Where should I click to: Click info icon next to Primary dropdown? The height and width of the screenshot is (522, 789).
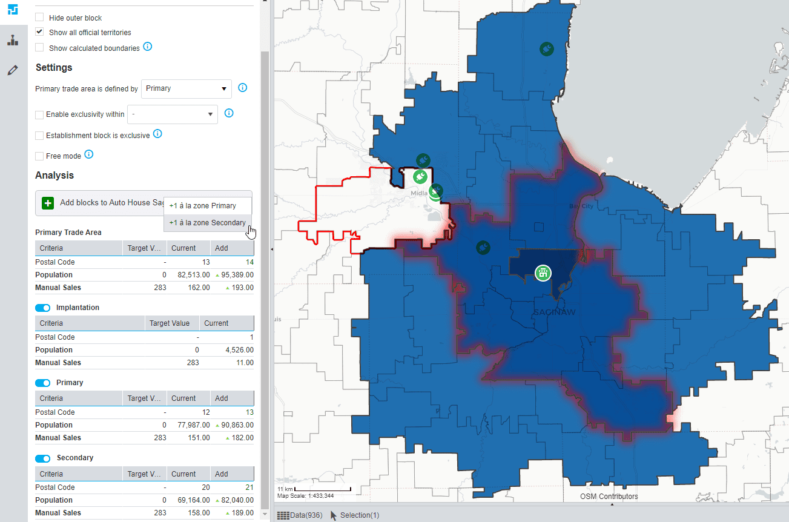[243, 88]
